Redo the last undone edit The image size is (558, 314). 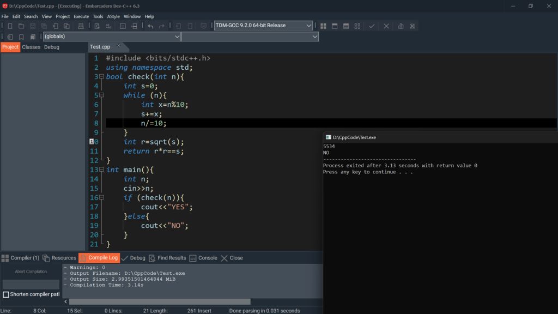(x=161, y=26)
